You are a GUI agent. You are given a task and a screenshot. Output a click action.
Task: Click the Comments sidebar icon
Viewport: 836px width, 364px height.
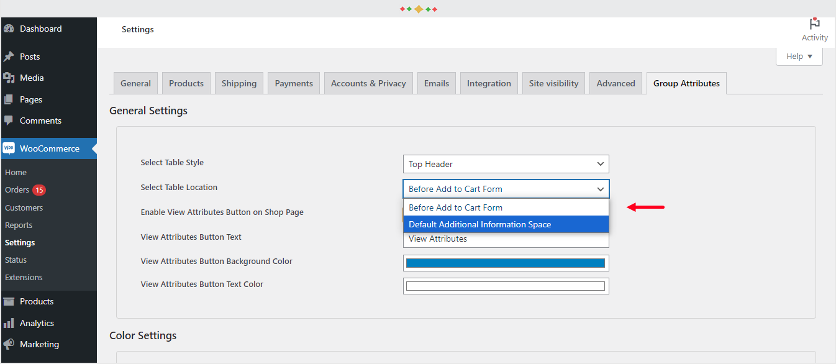click(9, 121)
